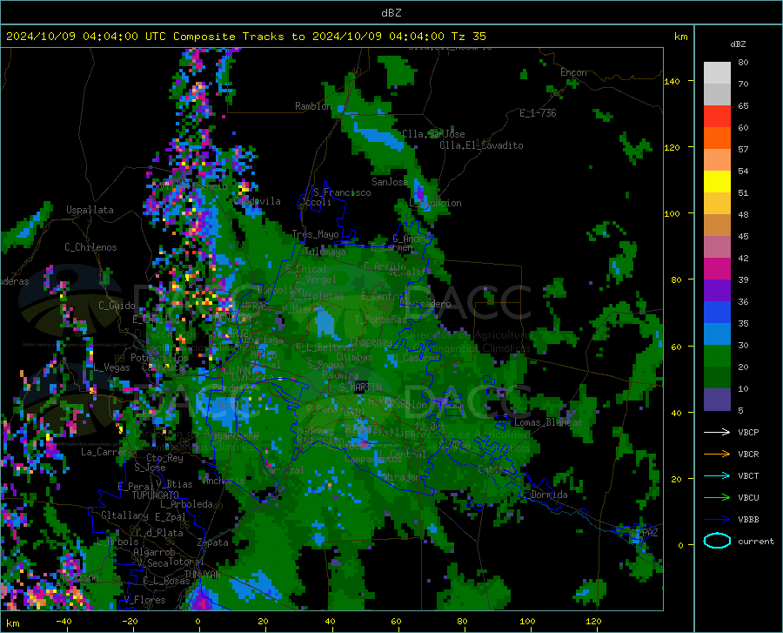Click the 'Anchoris' map label
783x633 pixels.
pyautogui.click(x=224, y=481)
